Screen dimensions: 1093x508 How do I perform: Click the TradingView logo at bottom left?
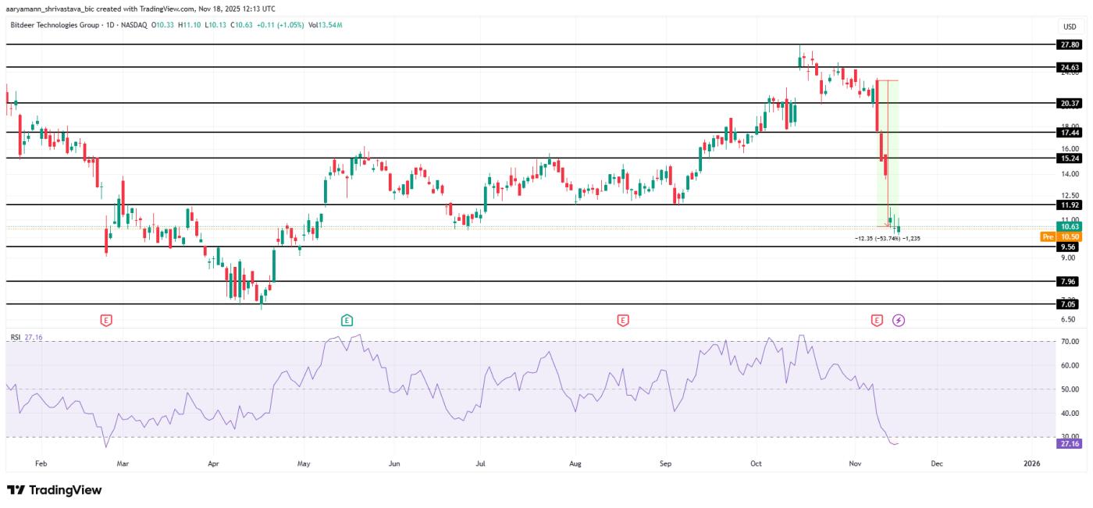[55, 490]
